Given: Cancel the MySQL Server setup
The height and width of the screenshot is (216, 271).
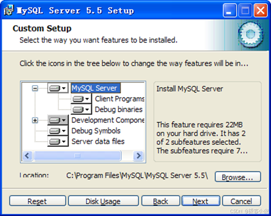Looking at the screenshot, I should coord(241,201).
